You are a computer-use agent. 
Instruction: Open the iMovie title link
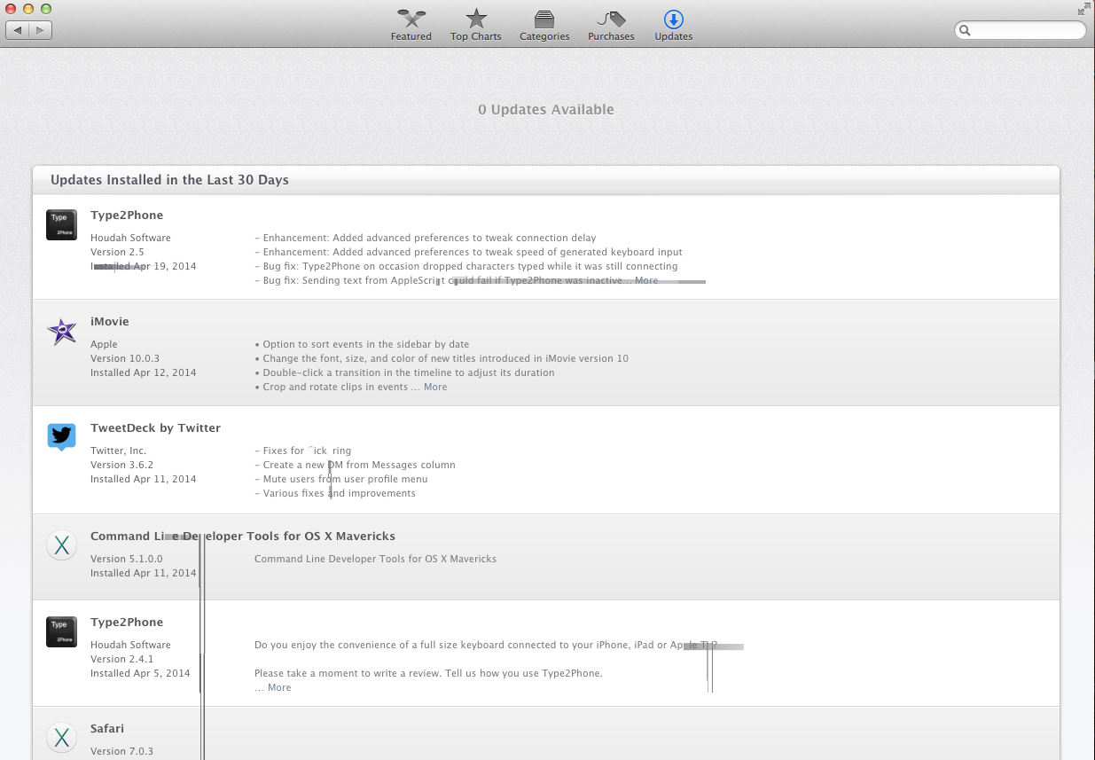click(110, 322)
